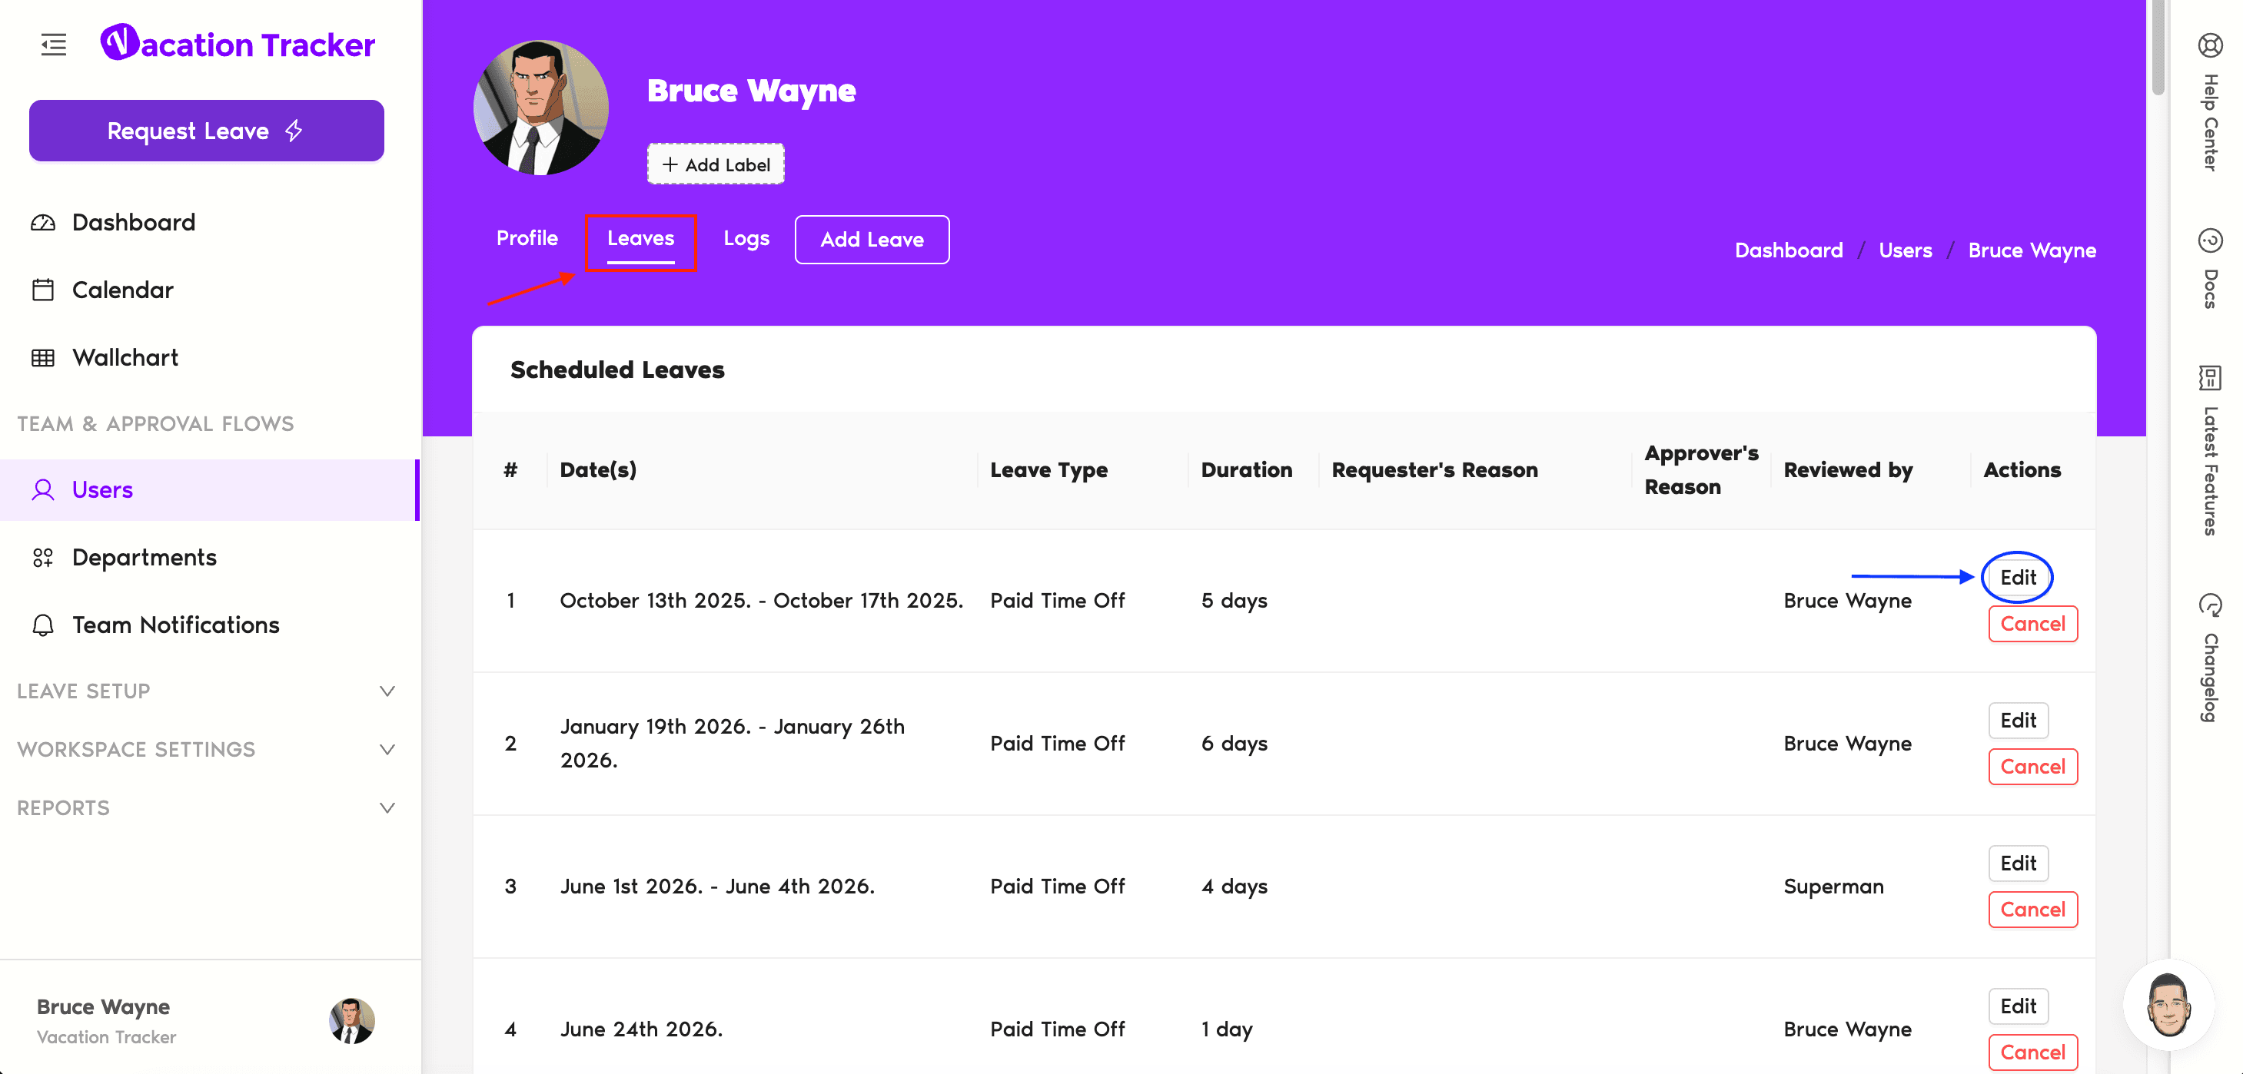The width and height of the screenshot is (2243, 1074).
Task: Expand the Reports section
Action: click(387, 807)
